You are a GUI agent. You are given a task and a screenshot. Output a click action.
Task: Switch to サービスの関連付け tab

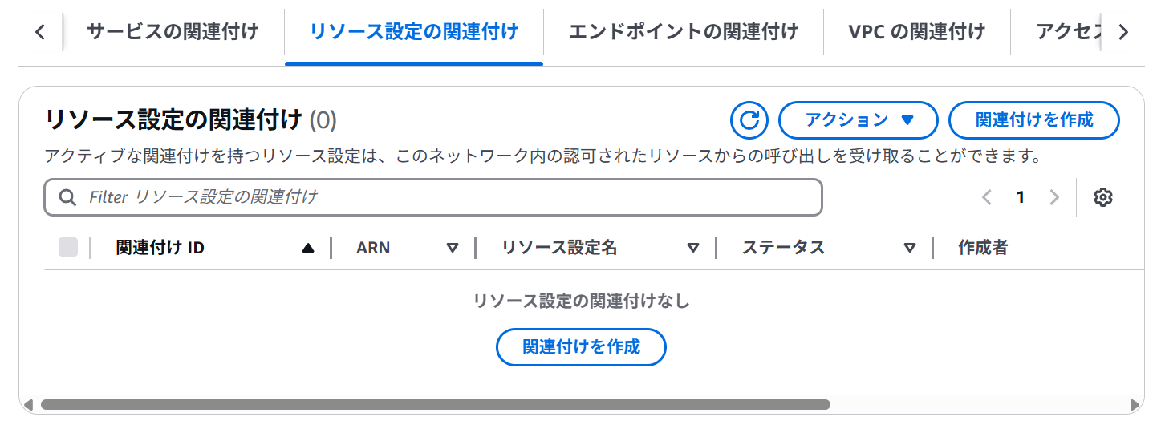(173, 32)
